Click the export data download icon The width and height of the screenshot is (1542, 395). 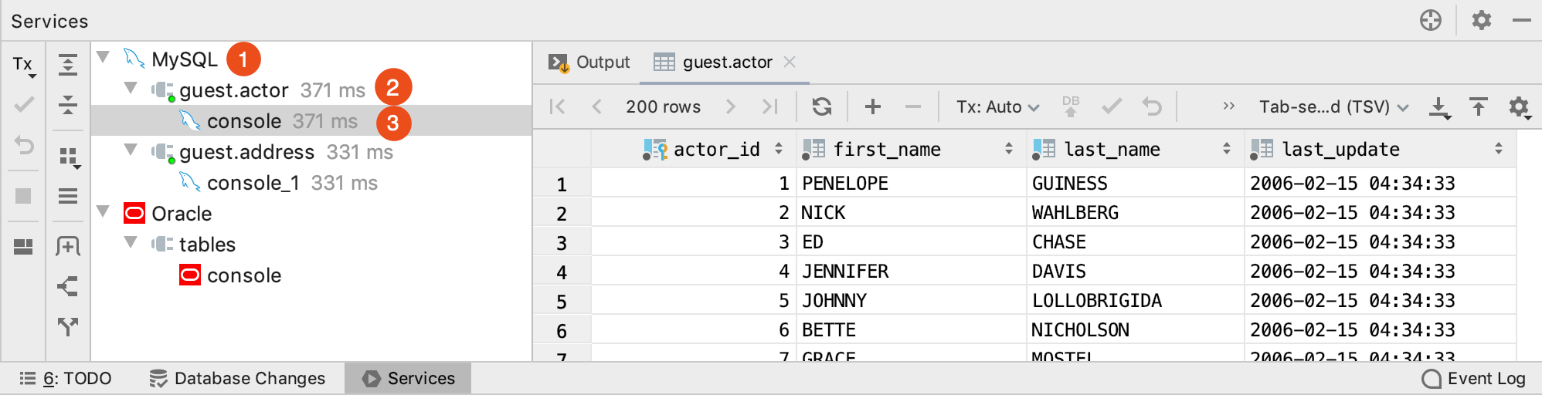pyautogui.click(x=1440, y=107)
